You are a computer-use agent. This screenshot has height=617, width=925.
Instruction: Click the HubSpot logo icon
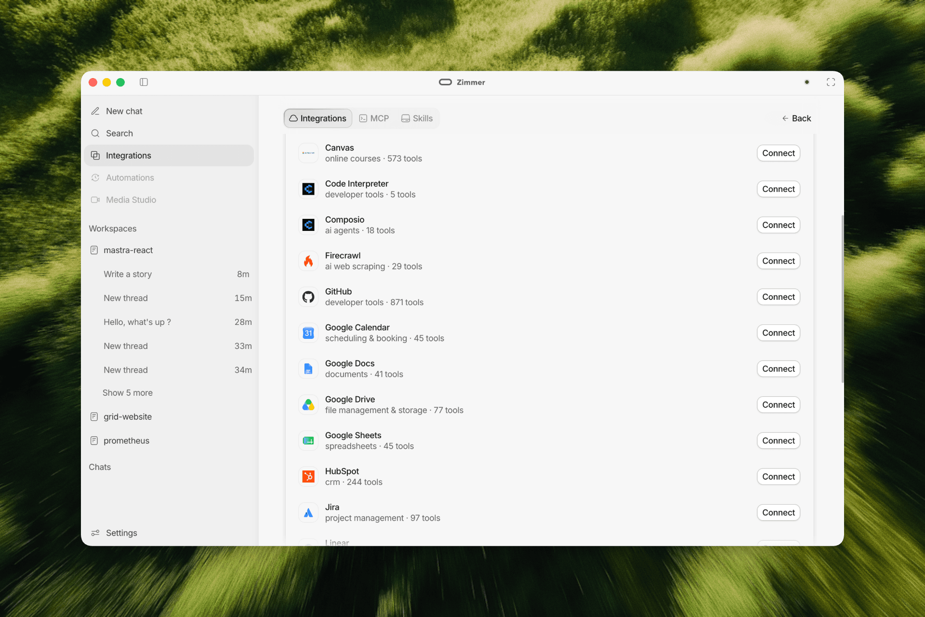click(x=308, y=476)
